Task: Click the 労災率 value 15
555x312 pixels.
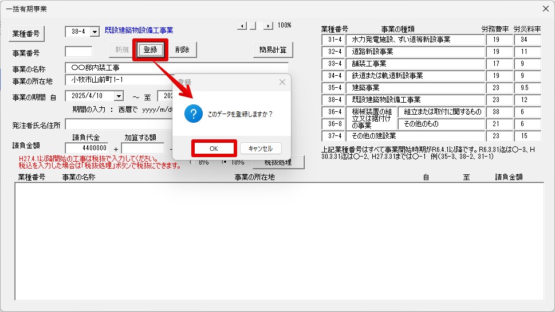Action: (x=528, y=136)
